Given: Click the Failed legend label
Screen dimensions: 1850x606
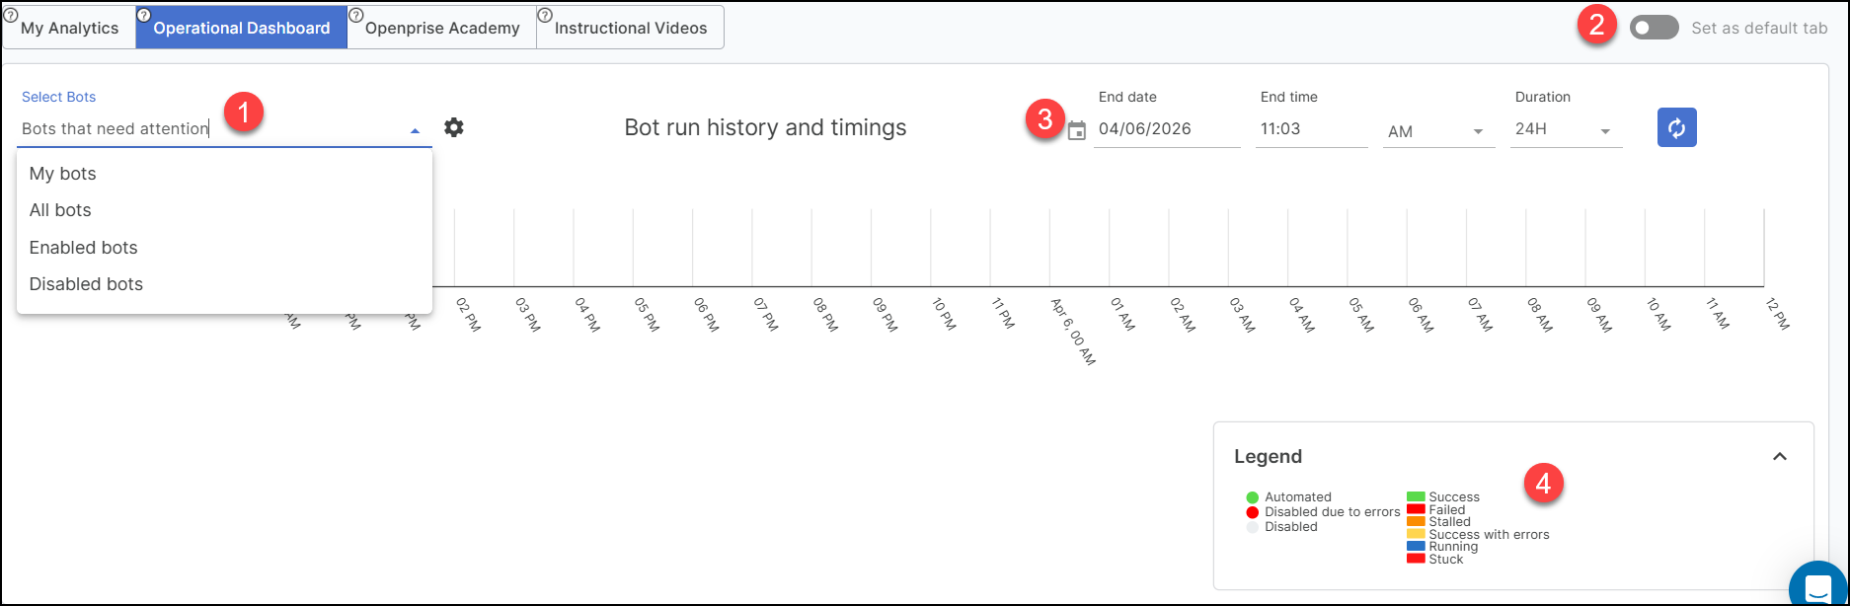Looking at the screenshot, I should click(x=1447, y=509).
